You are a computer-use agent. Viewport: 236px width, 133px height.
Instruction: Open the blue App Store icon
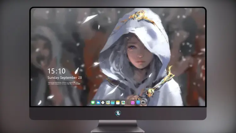[x=138, y=102]
